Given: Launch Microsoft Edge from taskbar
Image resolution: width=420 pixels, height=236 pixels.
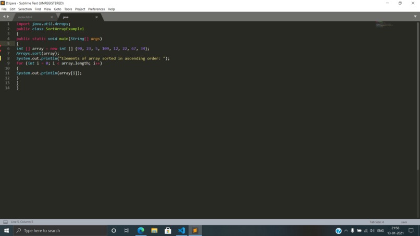Looking at the screenshot, I should pos(141,231).
